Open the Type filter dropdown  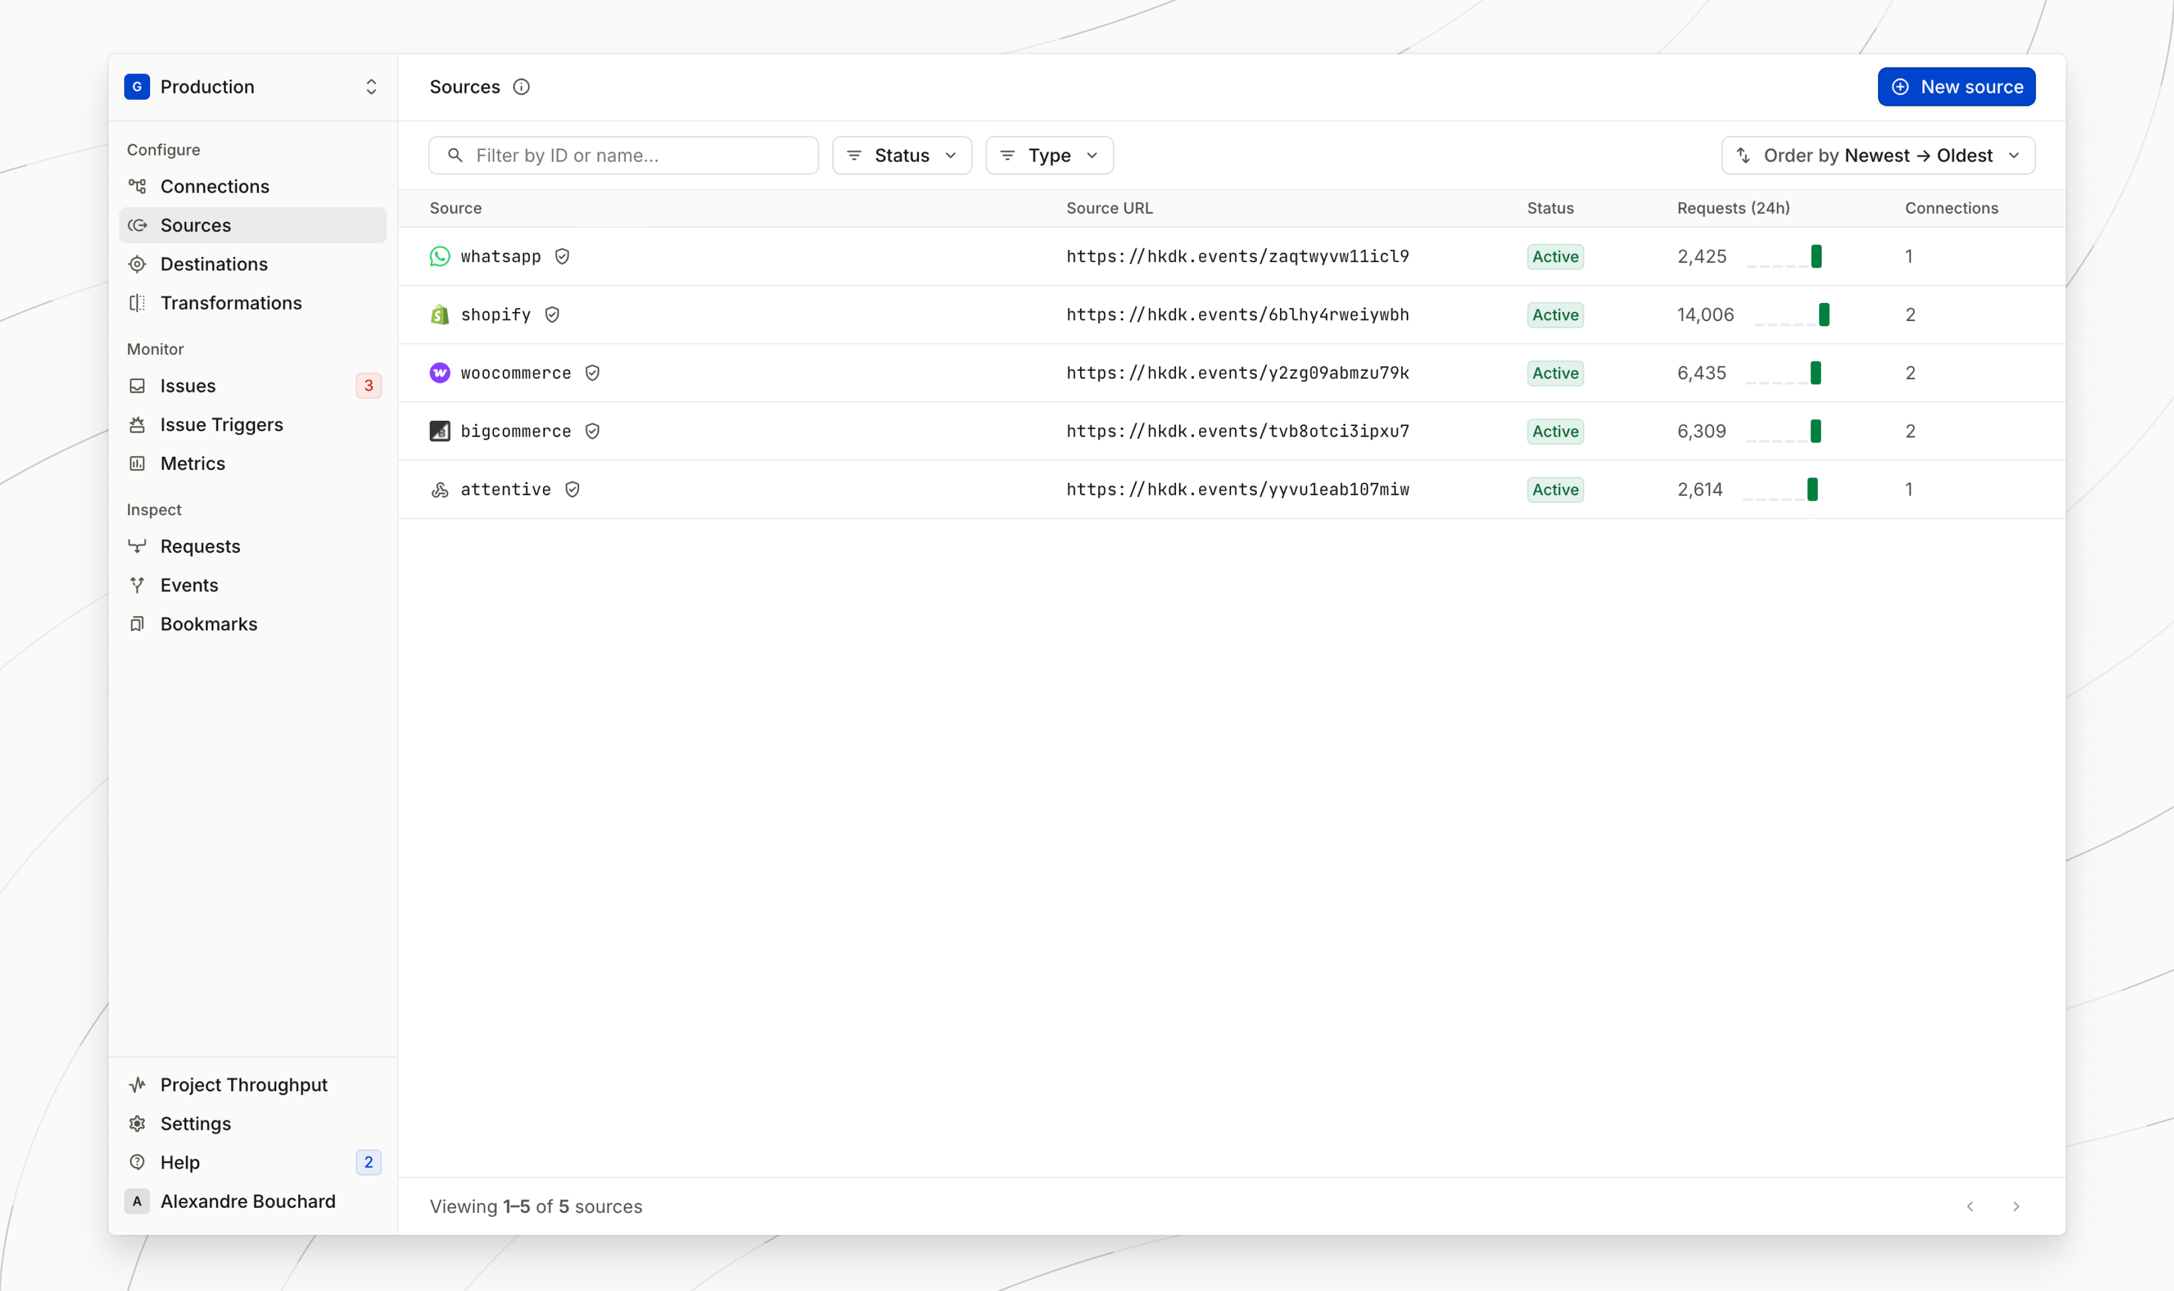tap(1049, 155)
